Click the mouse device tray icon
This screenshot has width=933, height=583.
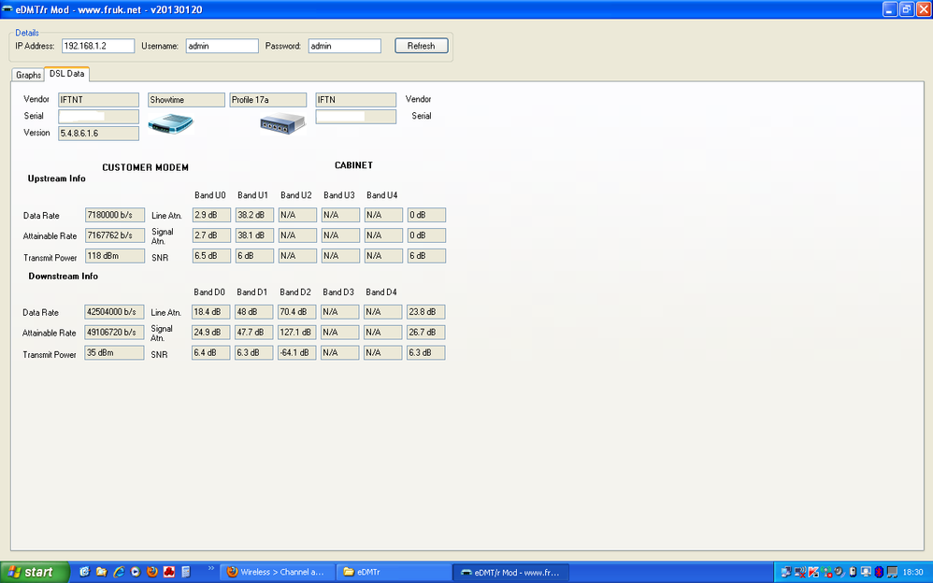point(853,572)
